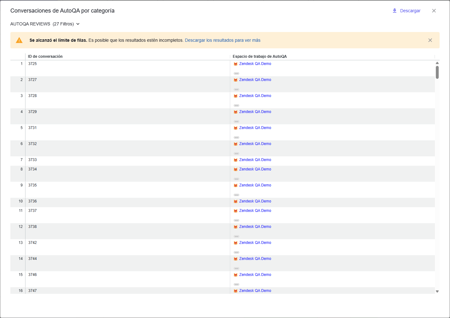Open Zendesk QA Demo link for conversation 3725
The height and width of the screenshot is (318, 450).
coord(255,64)
